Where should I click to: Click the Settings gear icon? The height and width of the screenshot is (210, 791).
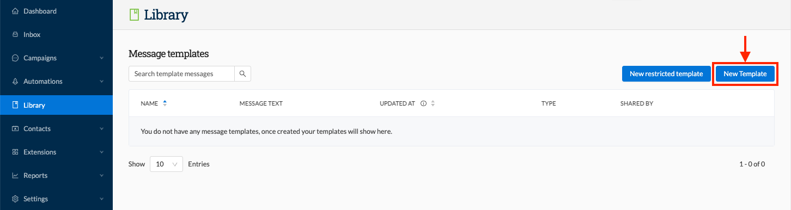point(15,199)
